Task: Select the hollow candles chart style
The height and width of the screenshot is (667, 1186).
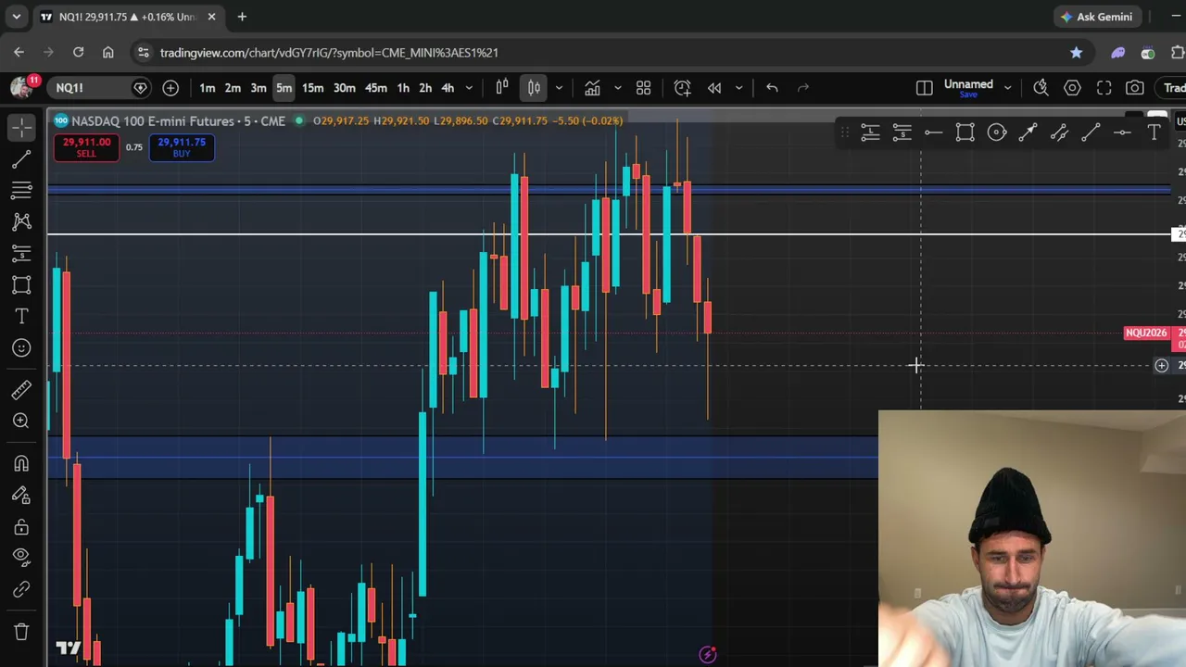Action: 502,88
